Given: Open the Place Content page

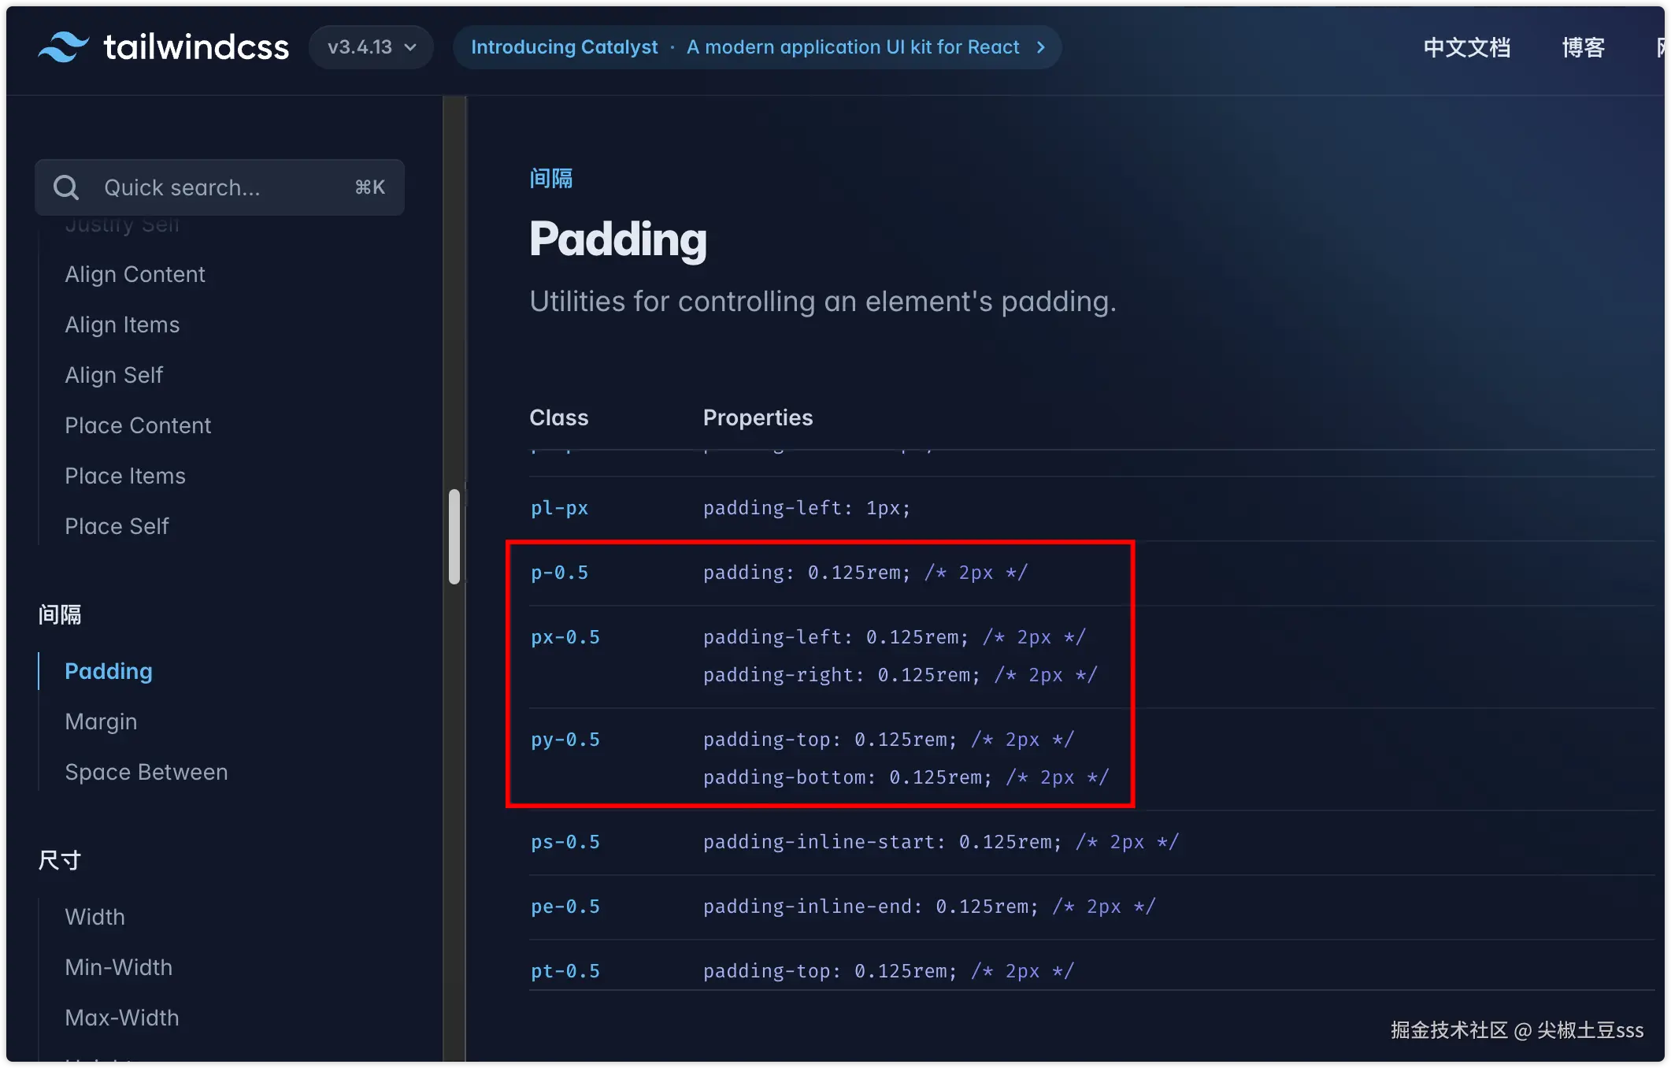Looking at the screenshot, I should pos(138,425).
